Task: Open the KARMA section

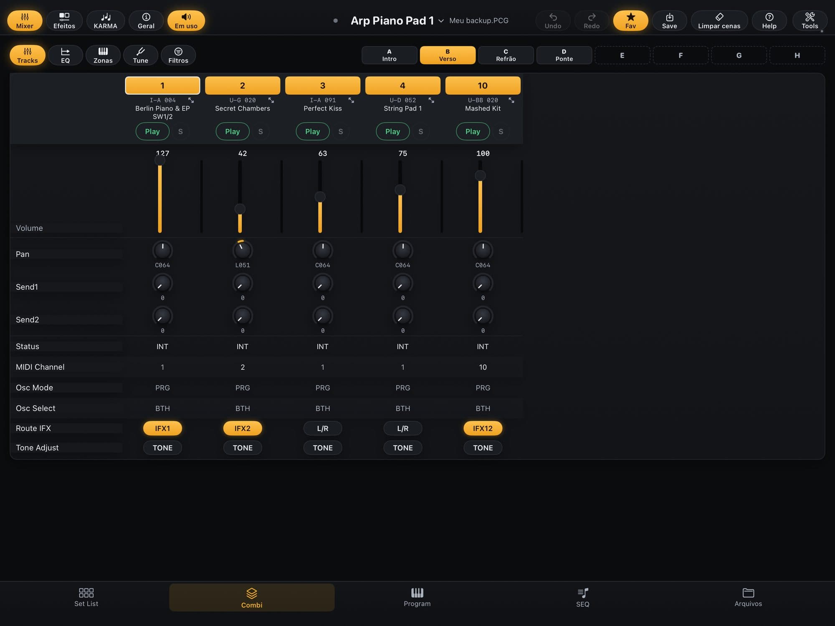Action: pyautogui.click(x=105, y=20)
